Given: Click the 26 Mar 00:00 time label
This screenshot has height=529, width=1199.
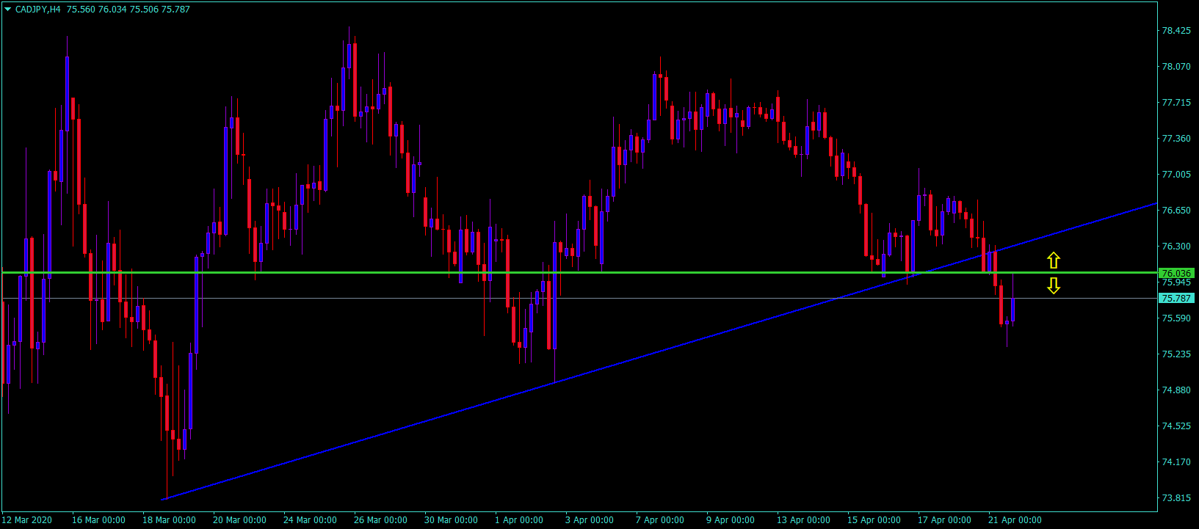Looking at the screenshot, I should [380, 520].
